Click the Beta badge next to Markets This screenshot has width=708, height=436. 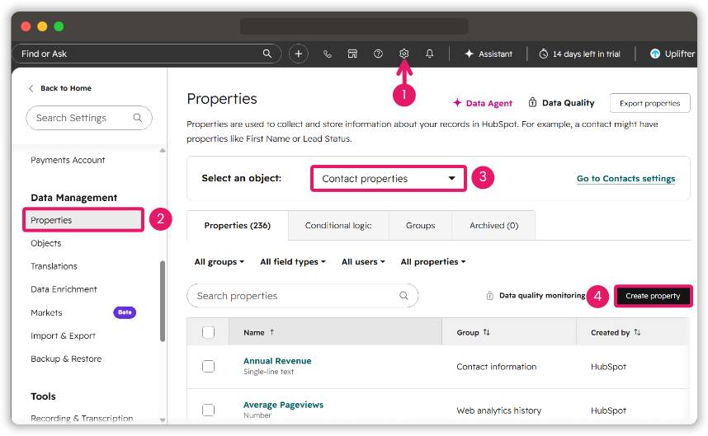125,312
